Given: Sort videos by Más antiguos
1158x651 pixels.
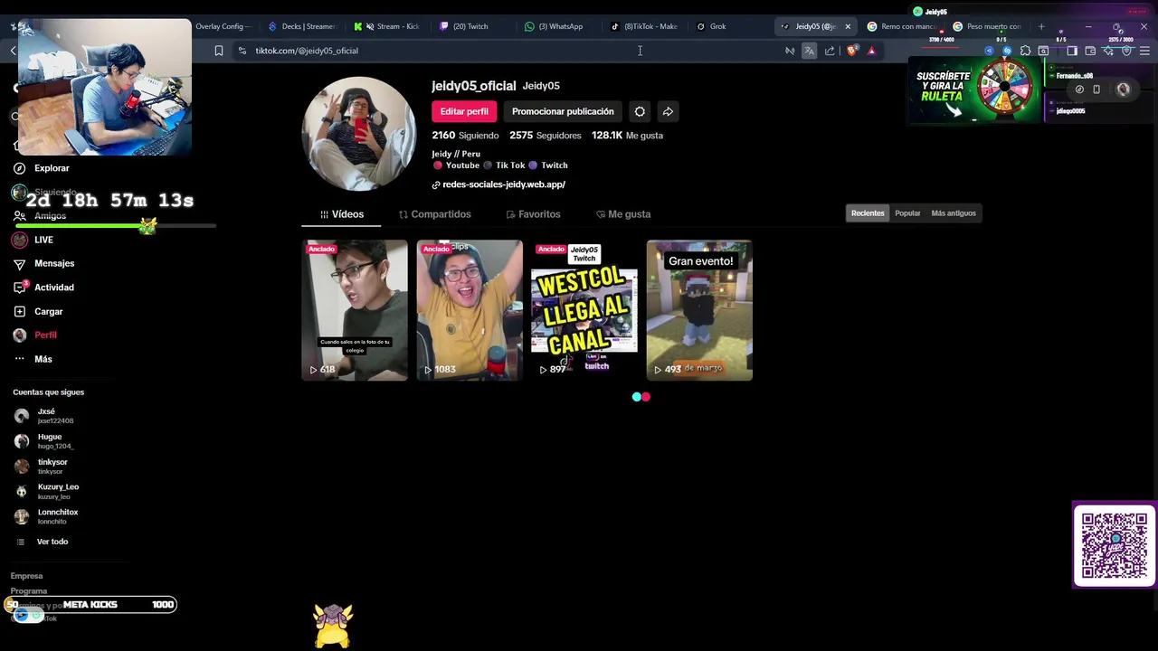Looking at the screenshot, I should 954,213.
